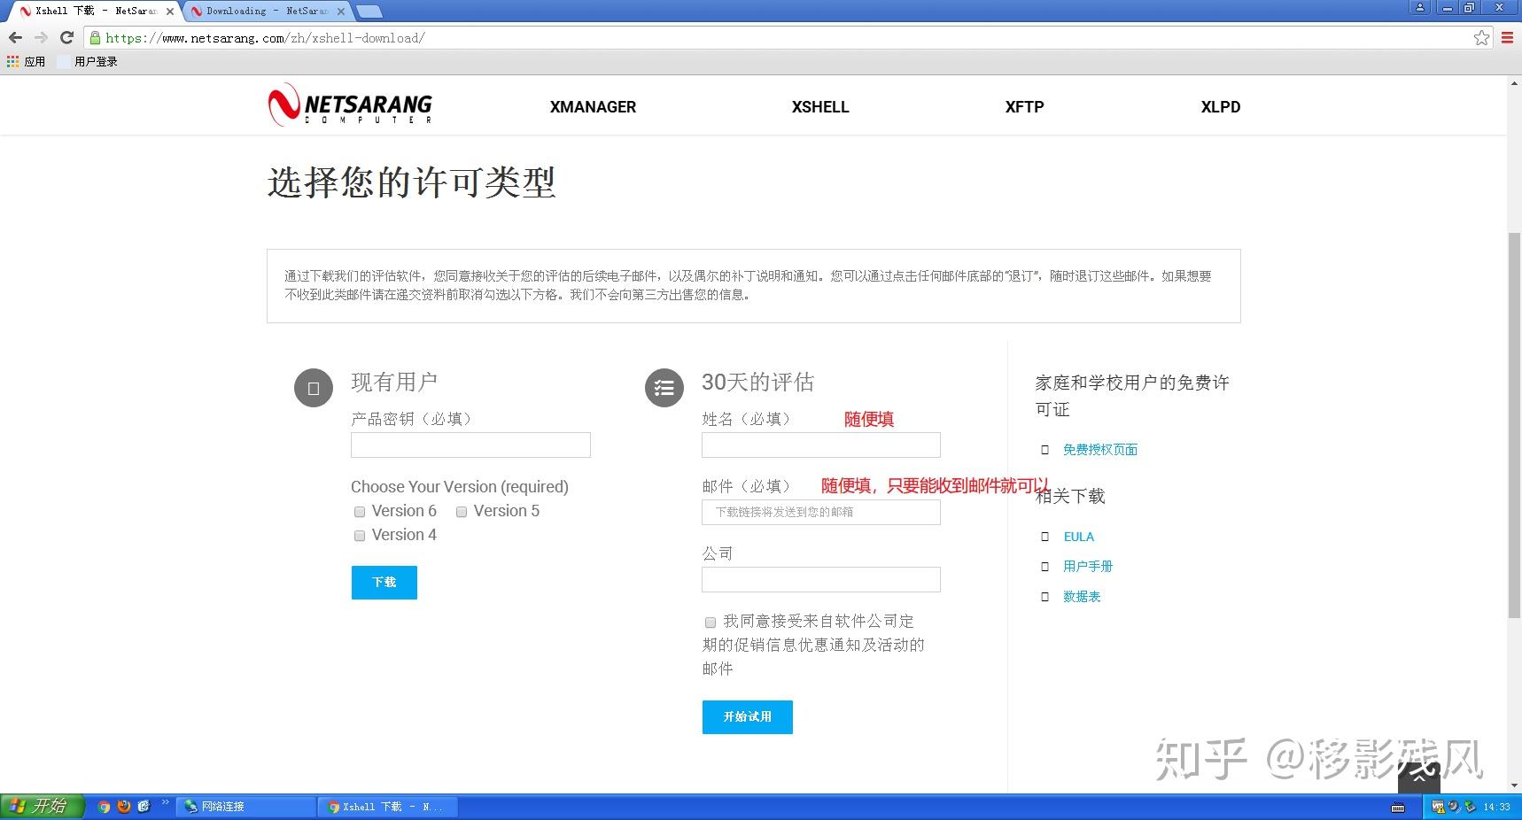Click the keyboard language bar icon

pos(1398,807)
